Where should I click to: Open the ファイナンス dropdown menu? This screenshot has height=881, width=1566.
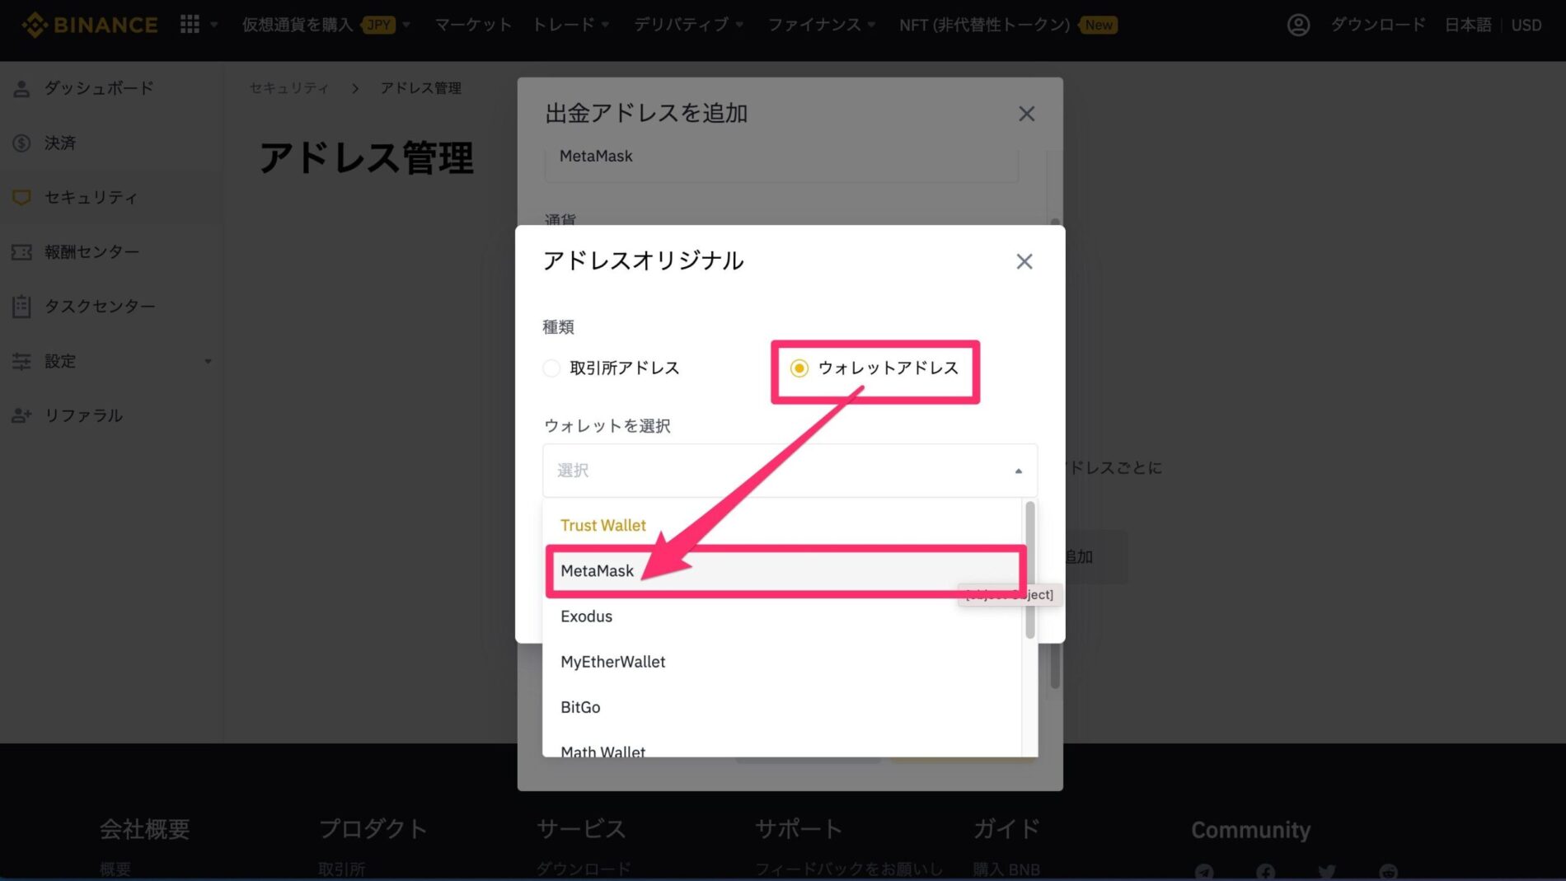(x=822, y=25)
